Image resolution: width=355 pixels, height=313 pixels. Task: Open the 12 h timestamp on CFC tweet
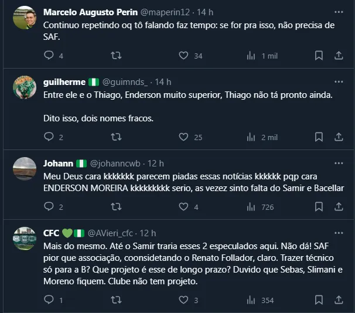click(148, 233)
